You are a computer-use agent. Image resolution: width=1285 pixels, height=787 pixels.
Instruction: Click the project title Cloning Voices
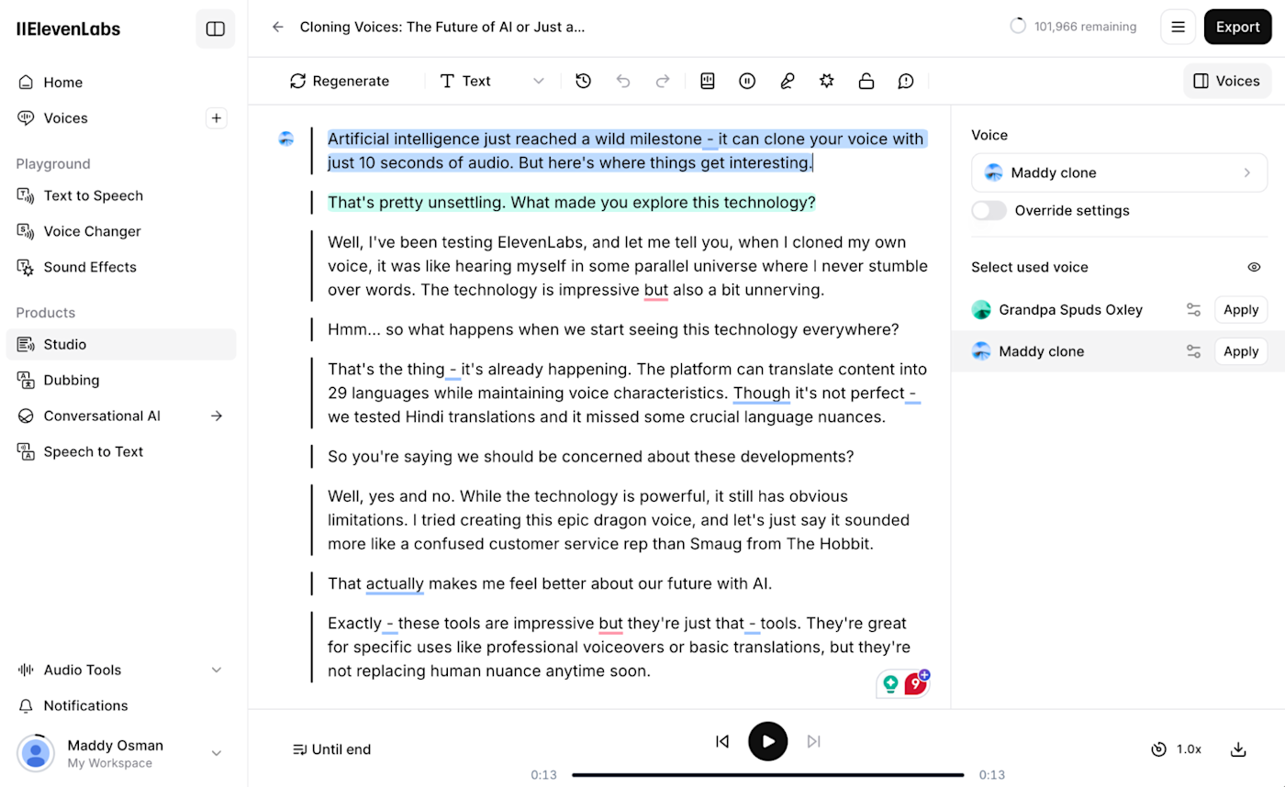pos(442,27)
